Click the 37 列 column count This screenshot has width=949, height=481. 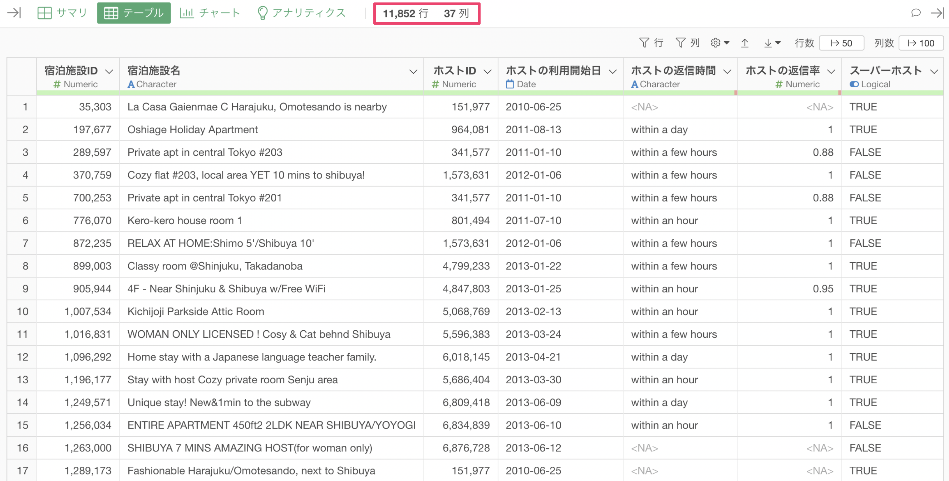point(456,14)
